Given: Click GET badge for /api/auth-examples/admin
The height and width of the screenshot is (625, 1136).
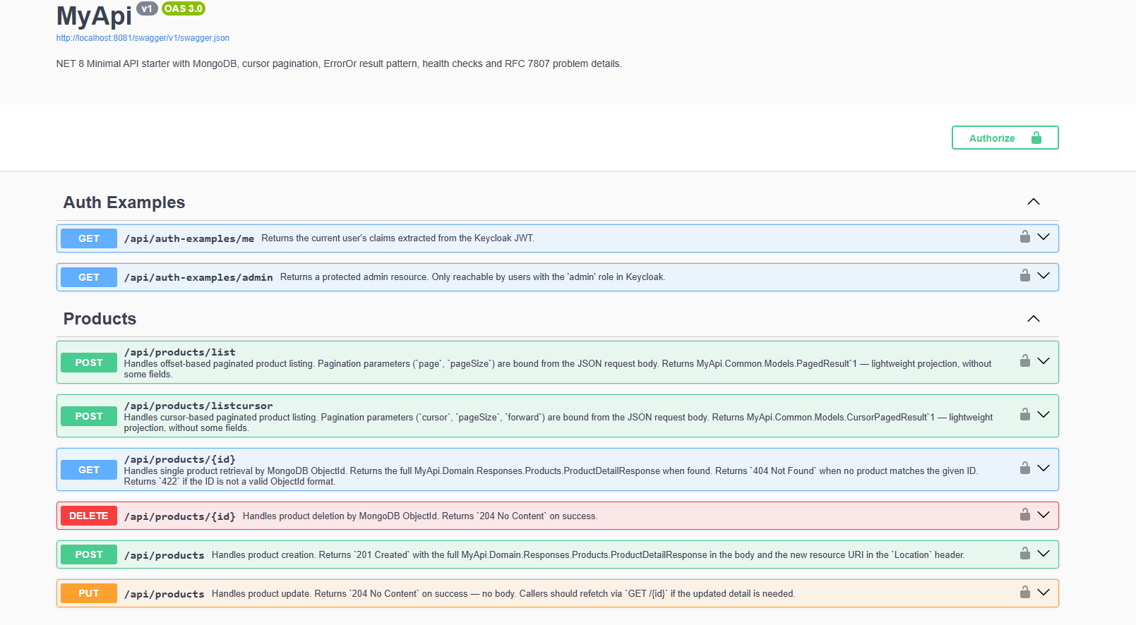Looking at the screenshot, I should click(x=89, y=277).
